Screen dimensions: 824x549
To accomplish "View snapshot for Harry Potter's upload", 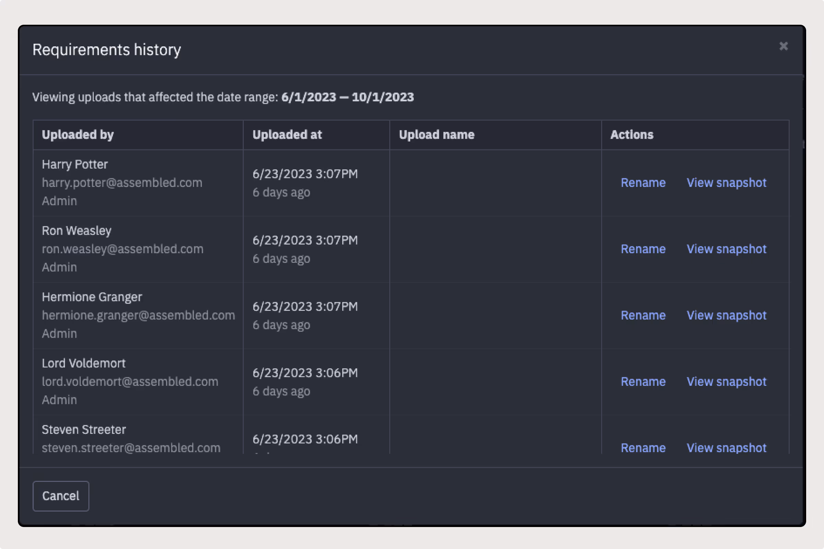I will [726, 183].
